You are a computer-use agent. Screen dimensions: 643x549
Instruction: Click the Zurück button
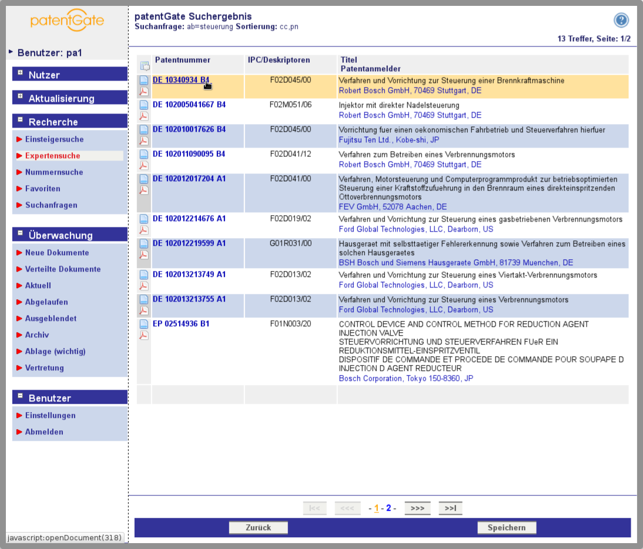259,528
